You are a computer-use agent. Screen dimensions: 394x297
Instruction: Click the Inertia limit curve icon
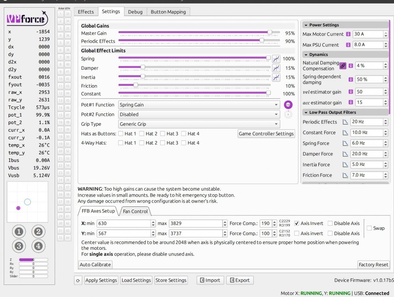coord(276,77)
